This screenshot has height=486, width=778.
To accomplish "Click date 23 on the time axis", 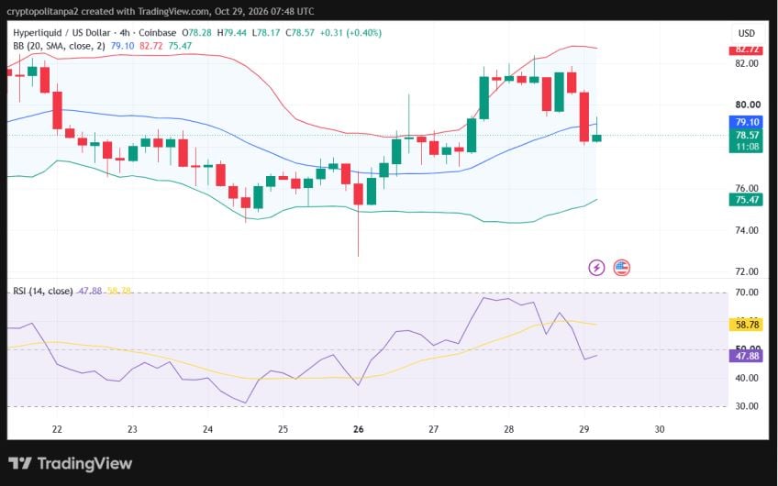I will (132, 429).
